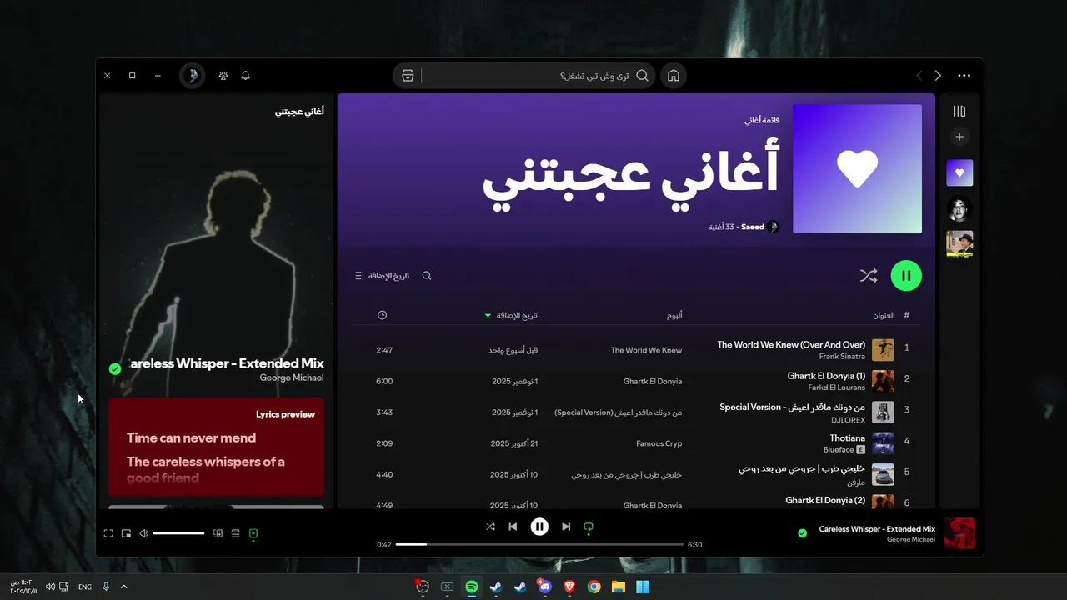Open artist link Blueface
This screenshot has height=600, width=1067.
(x=839, y=450)
